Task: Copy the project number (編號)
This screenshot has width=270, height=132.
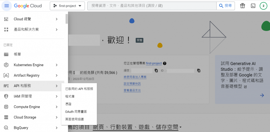Action: [156, 70]
